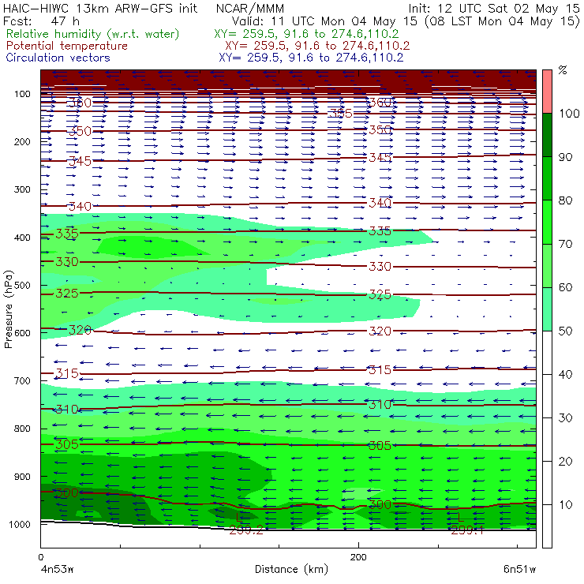Screen dimensions: 584x584
Task: Click the '299.1' low-temperature minimum label
Action: coord(467,530)
